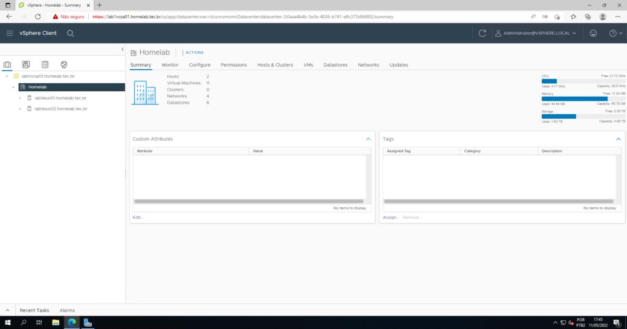Open the ACTIONS menu for Homelab

193,53
